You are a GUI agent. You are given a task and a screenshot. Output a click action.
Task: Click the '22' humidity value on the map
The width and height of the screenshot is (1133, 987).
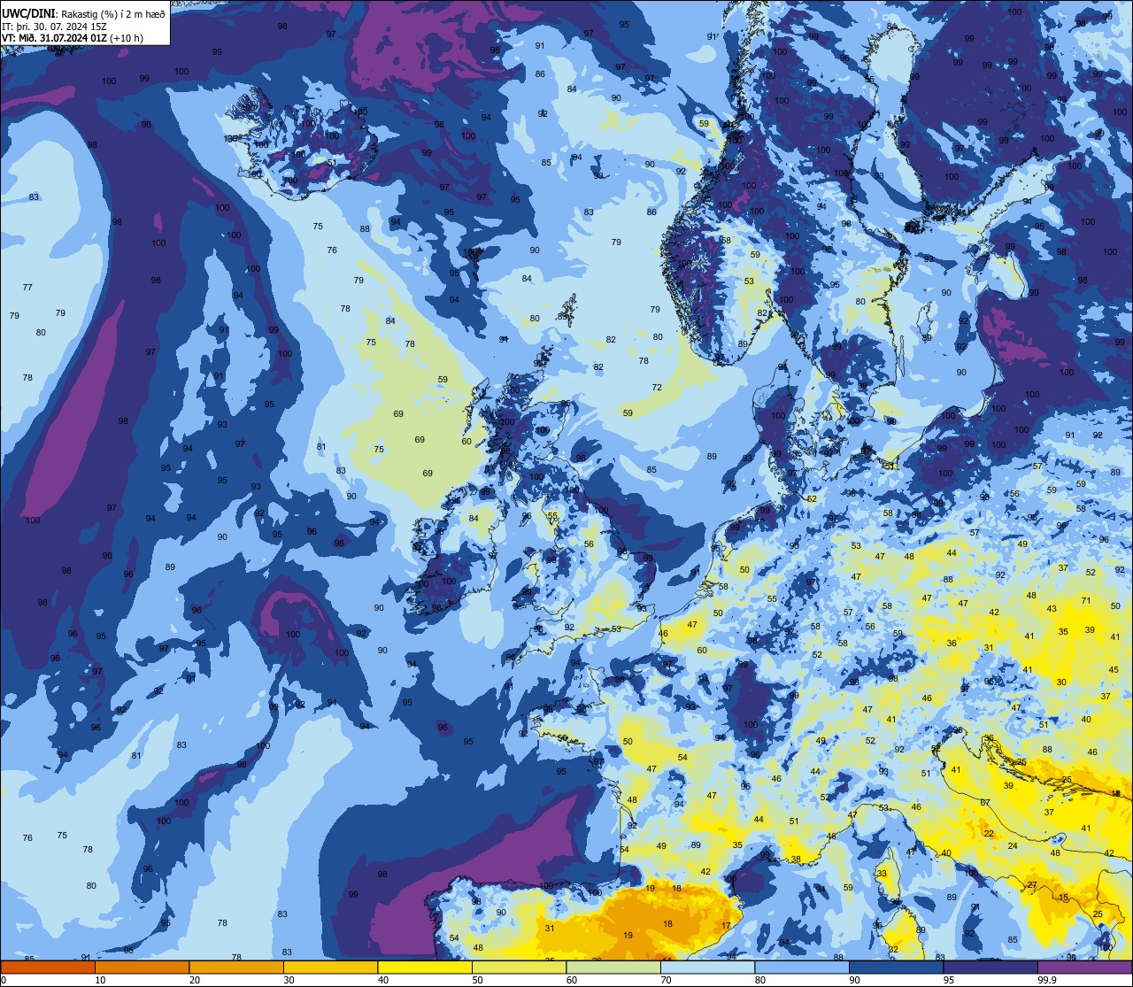point(989,834)
